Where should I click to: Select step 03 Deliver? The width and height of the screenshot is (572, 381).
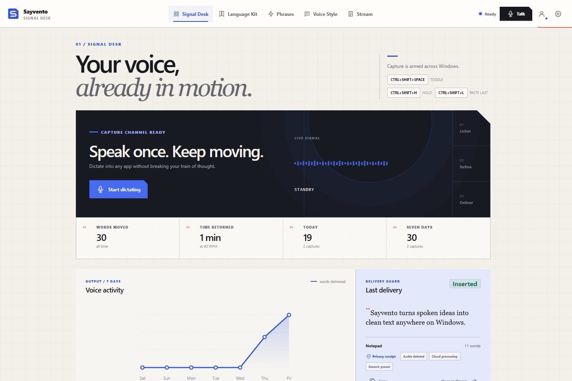[472, 200]
